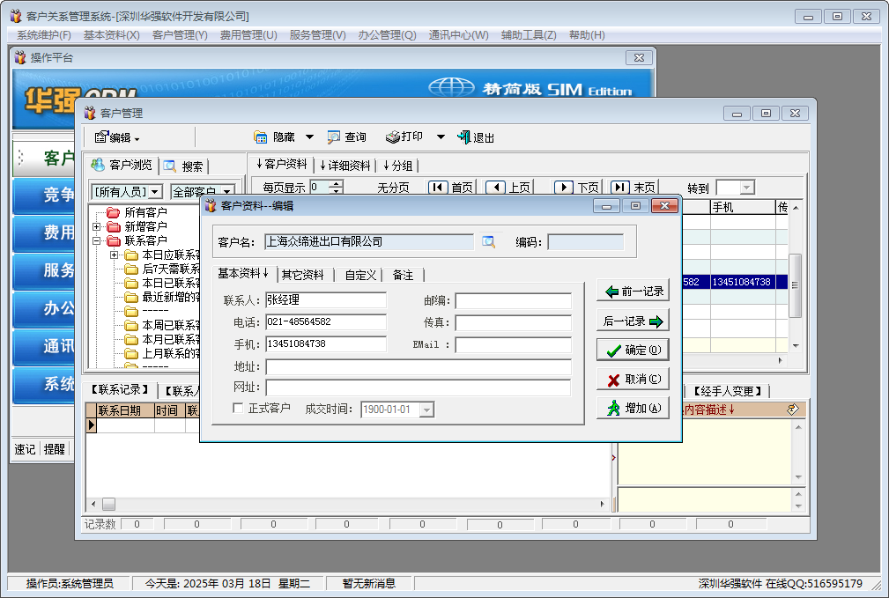Viewport: 889px width, 598px height.
Task: Click the customer name lookup magnifier icon
Action: (488, 242)
